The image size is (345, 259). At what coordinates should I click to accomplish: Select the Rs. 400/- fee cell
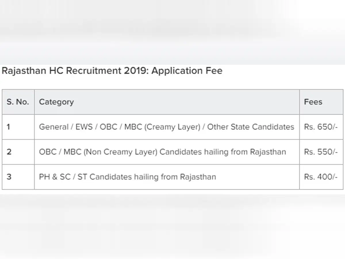(321, 177)
